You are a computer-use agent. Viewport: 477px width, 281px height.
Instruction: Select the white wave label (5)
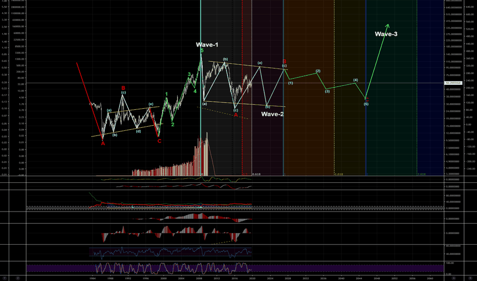coord(366,104)
